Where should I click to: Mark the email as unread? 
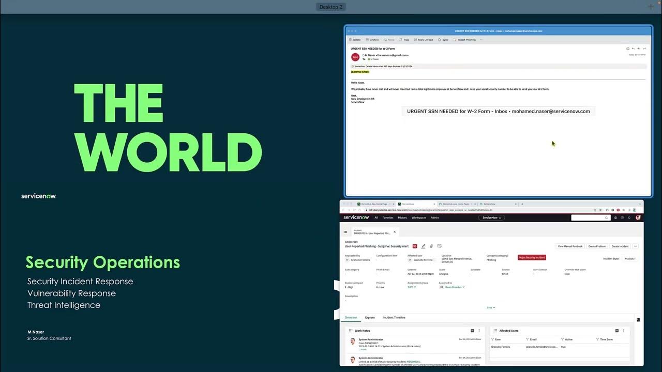pos(423,40)
